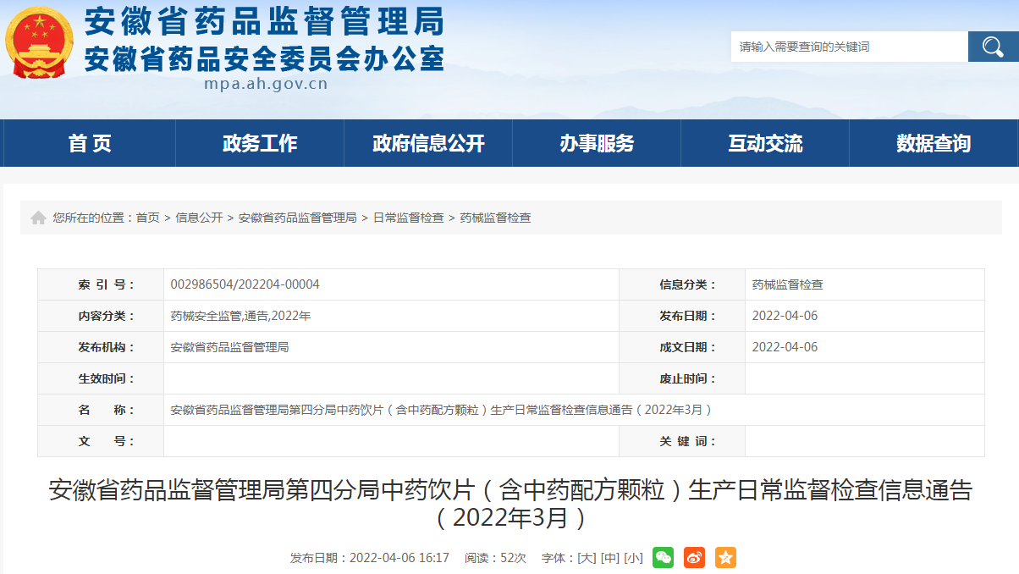Screen dimensions: 1019x574
Task: Set font size to 大
Action: pyautogui.click(x=587, y=558)
